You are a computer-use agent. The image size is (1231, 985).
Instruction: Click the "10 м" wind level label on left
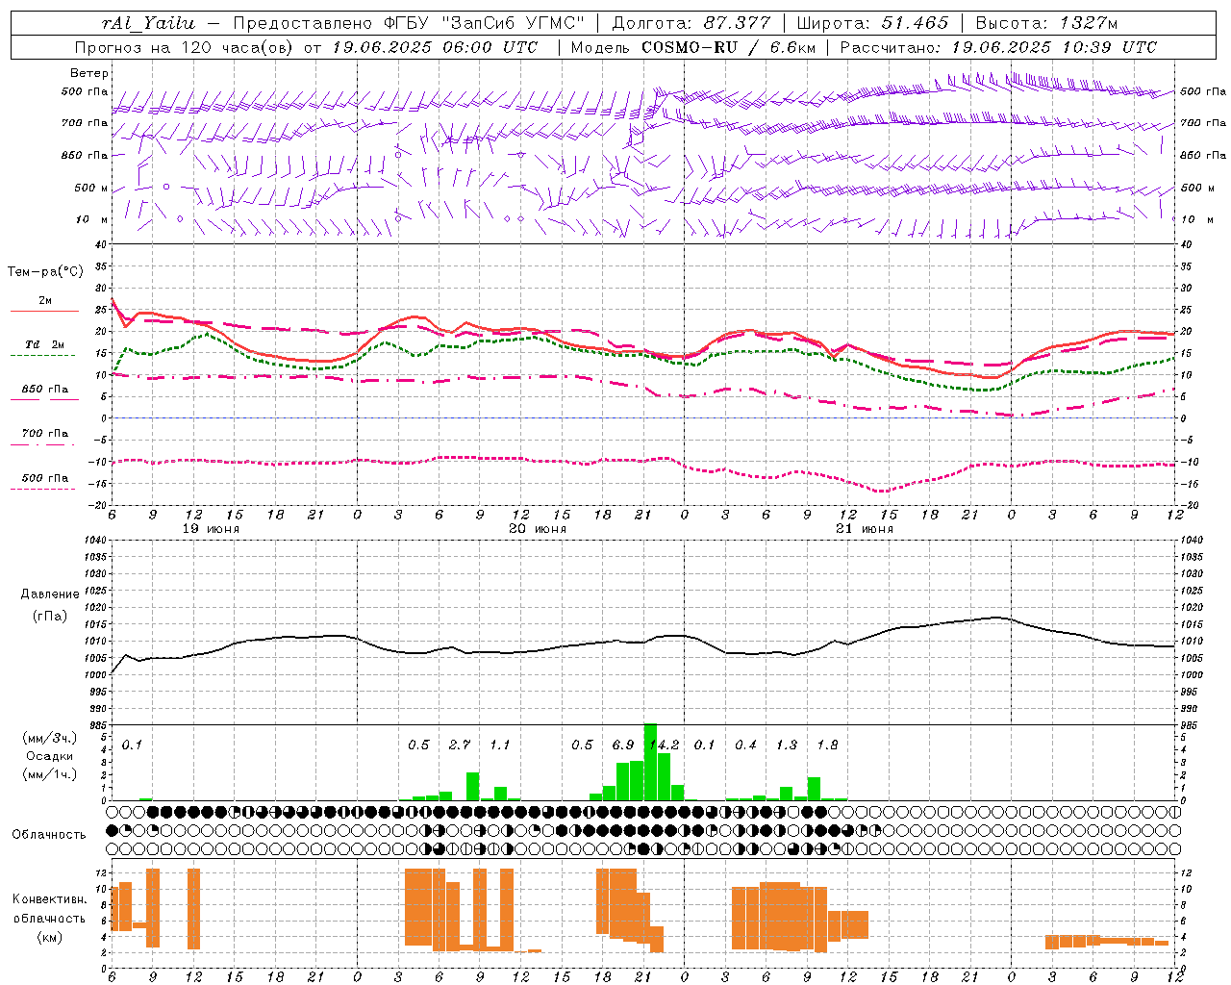click(x=92, y=219)
